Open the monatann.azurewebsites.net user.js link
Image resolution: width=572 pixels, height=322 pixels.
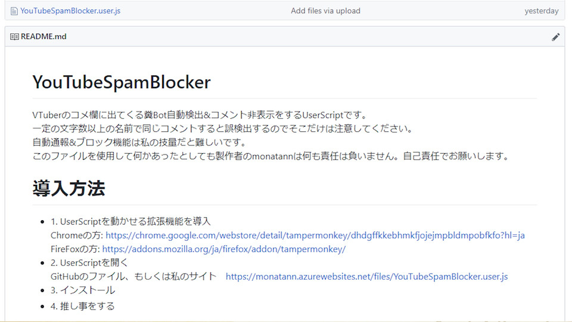point(366,276)
